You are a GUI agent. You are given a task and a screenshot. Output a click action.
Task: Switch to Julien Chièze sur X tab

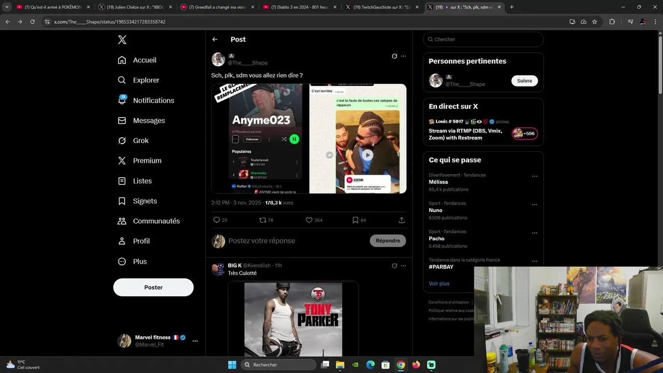point(135,7)
